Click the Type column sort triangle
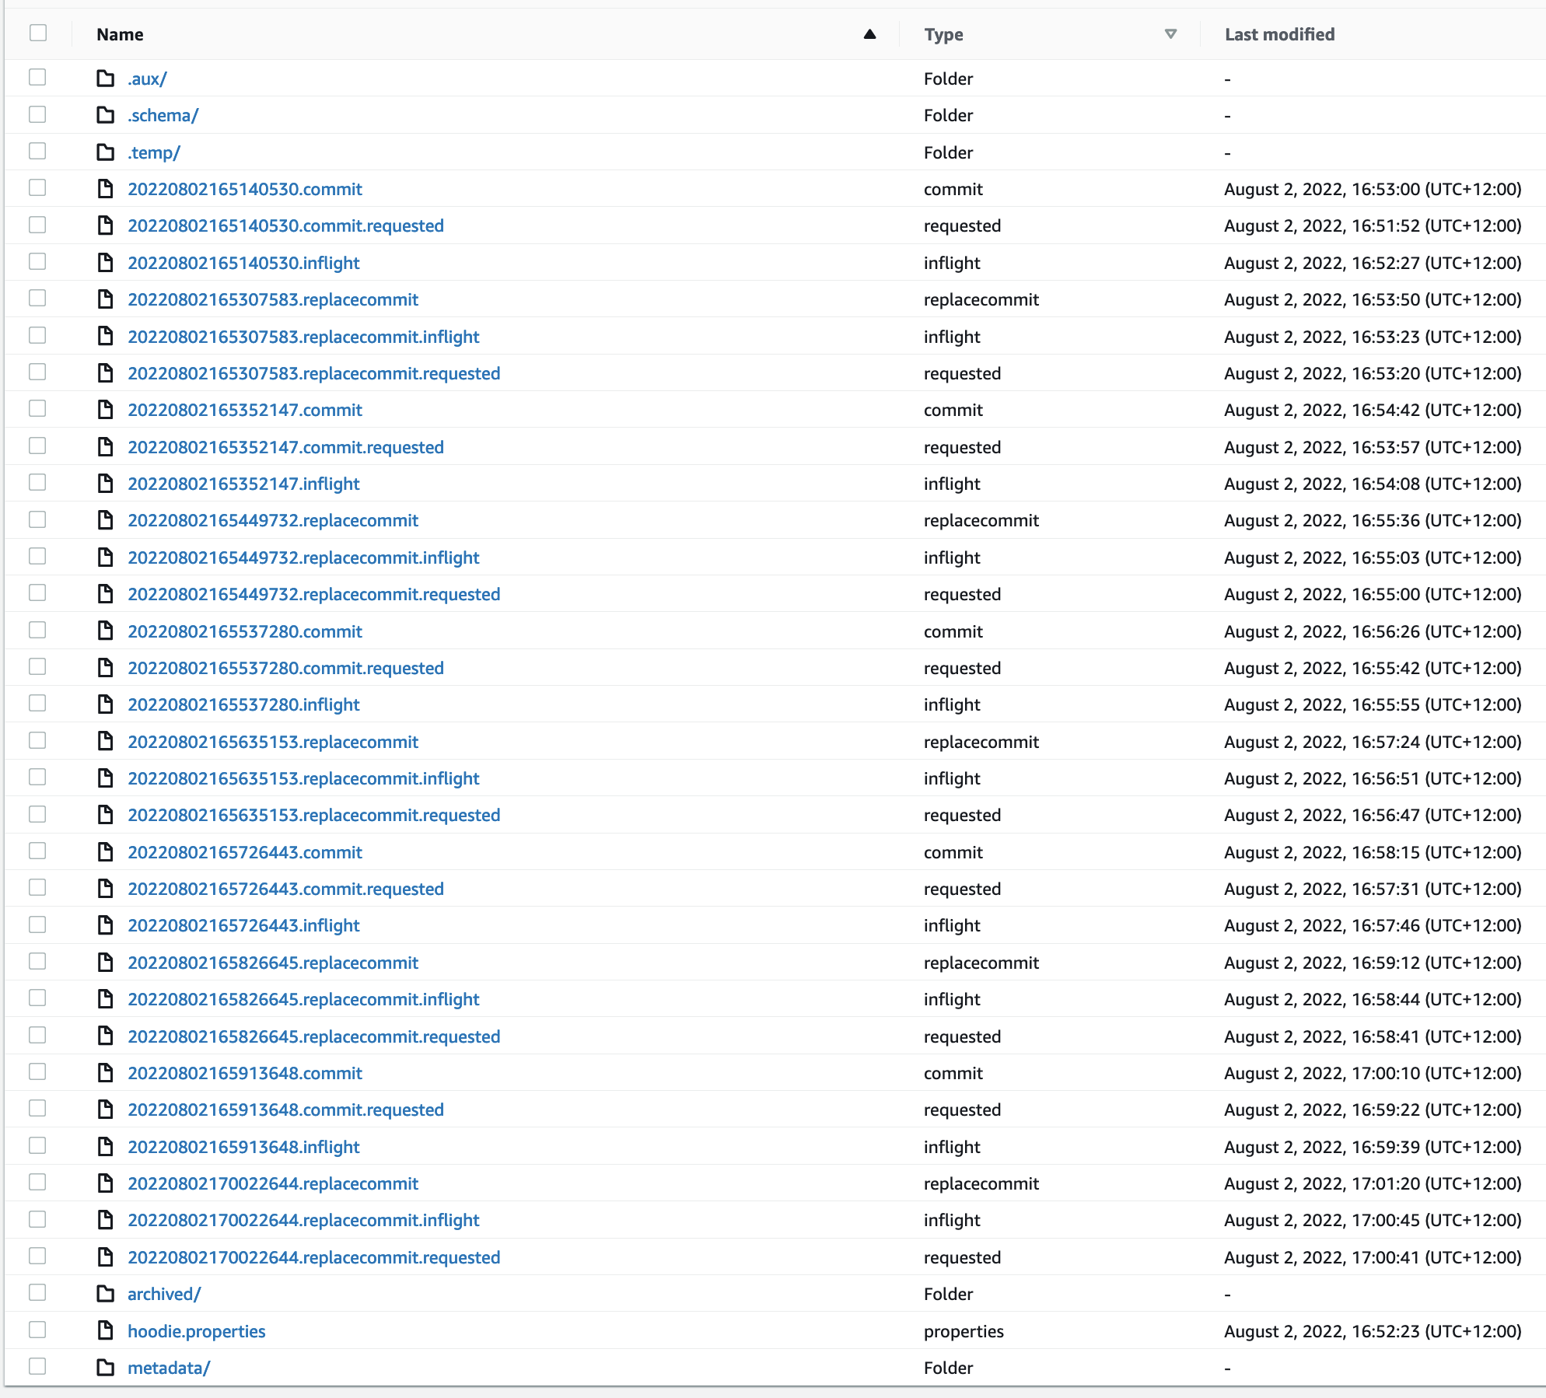 click(x=1170, y=34)
